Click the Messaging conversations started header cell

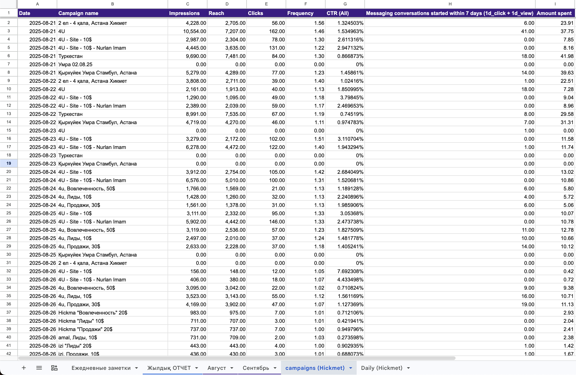(450, 13)
